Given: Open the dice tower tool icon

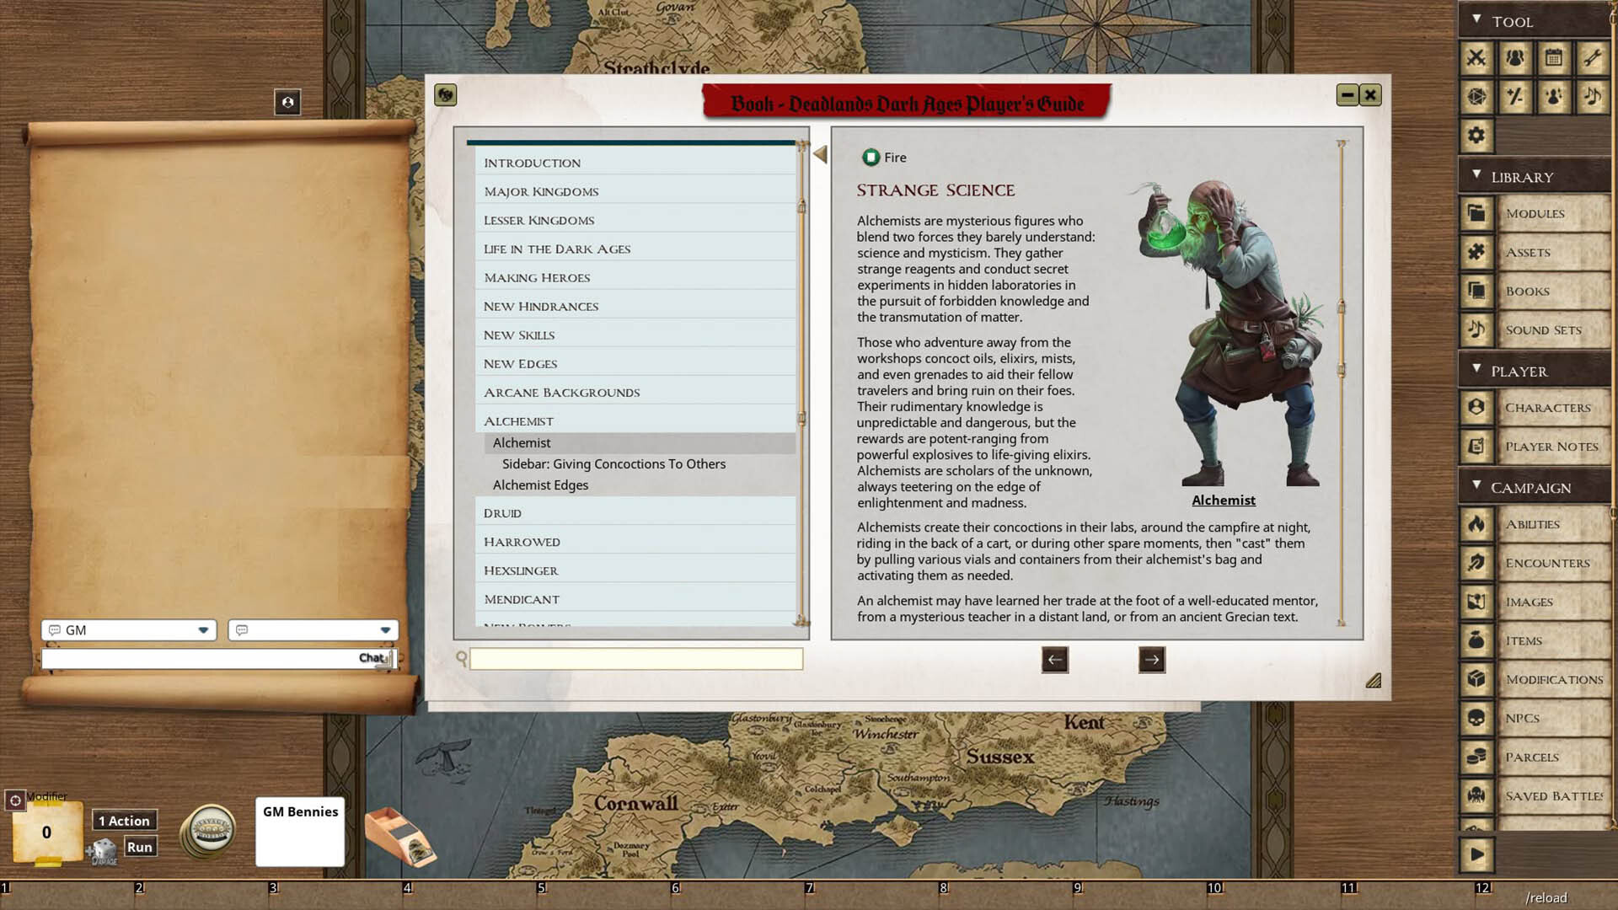Looking at the screenshot, I should point(1476,97).
